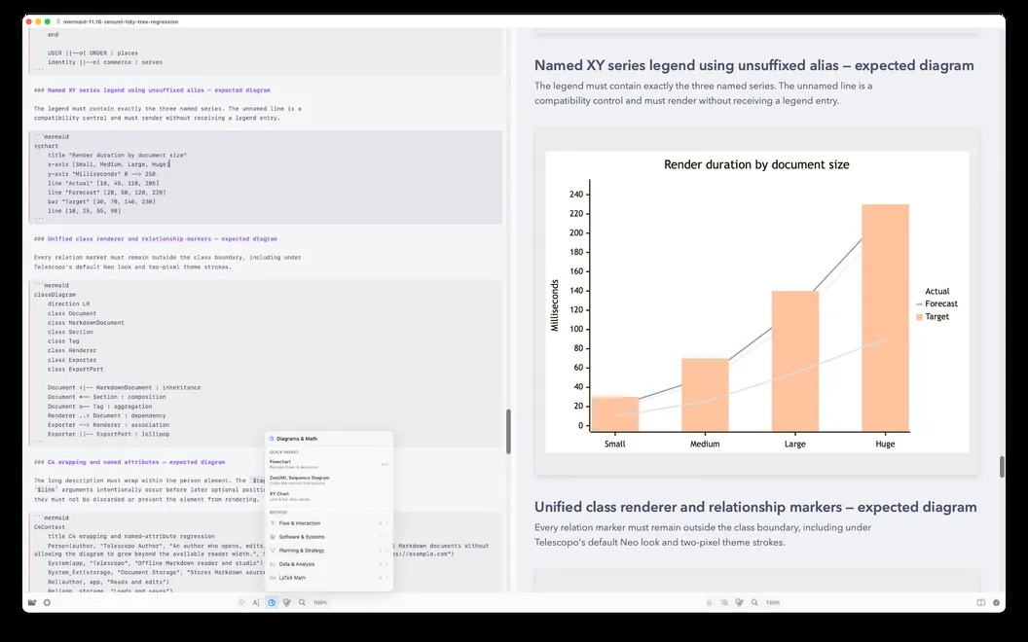Image resolution: width=1028 pixels, height=642 pixels.
Task: Click the document proxy icon in title bar
Action: (58, 21)
